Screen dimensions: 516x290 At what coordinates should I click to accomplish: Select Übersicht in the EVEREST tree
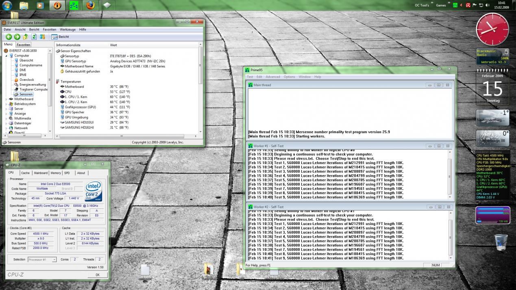[26, 61]
